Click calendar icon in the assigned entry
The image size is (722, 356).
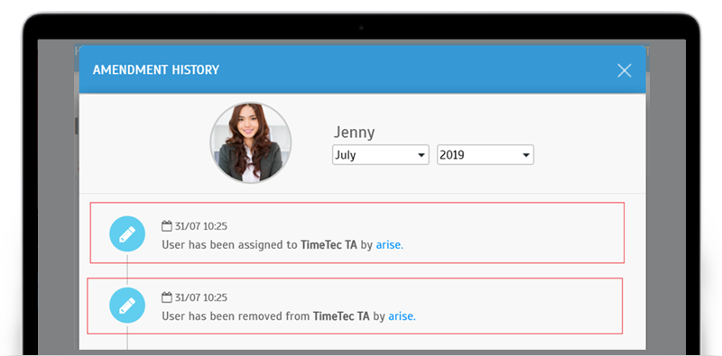pyautogui.click(x=167, y=226)
